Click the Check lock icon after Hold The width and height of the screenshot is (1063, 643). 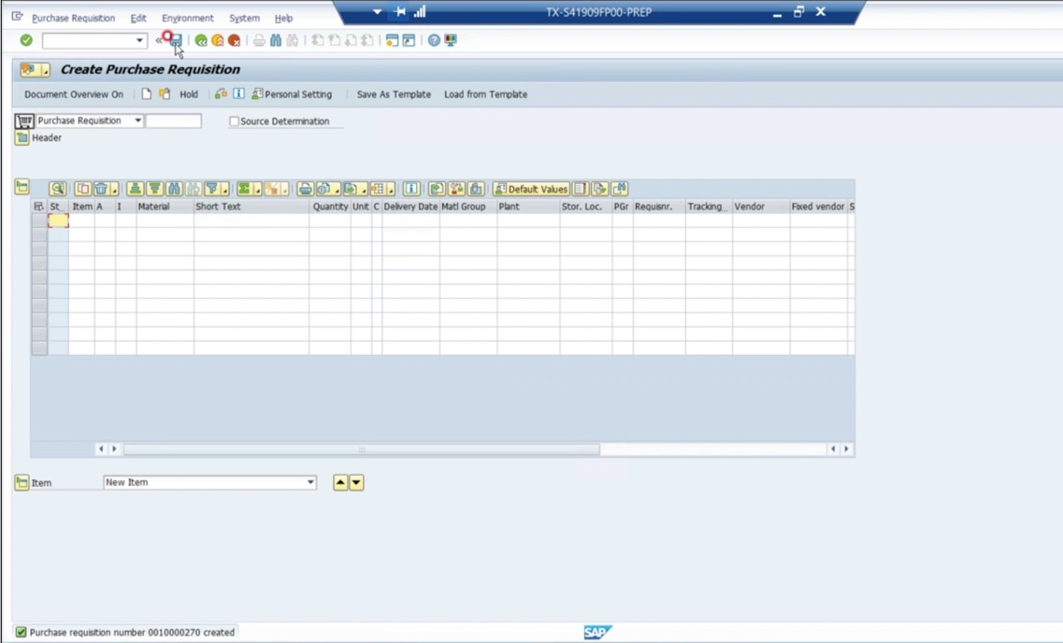coord(221,94)
